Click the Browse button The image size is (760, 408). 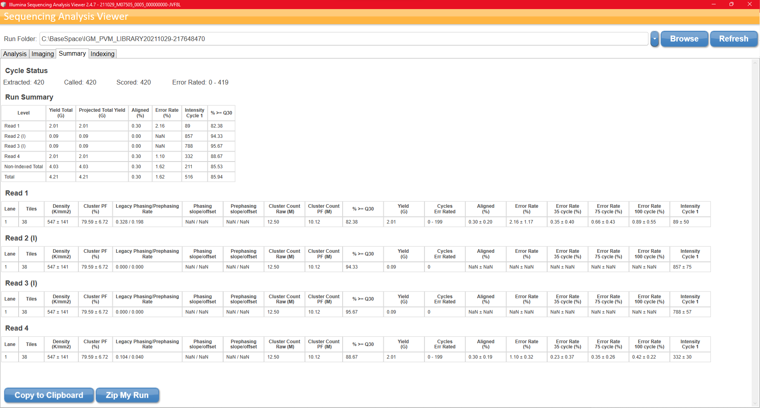click(x=684, y=39)
